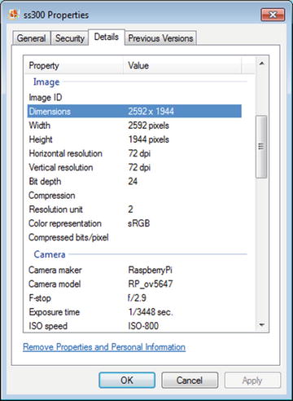The width and height of the screenshot is (293, 401).
Task: Click the Cancel button
Action: tap(190, 381)
